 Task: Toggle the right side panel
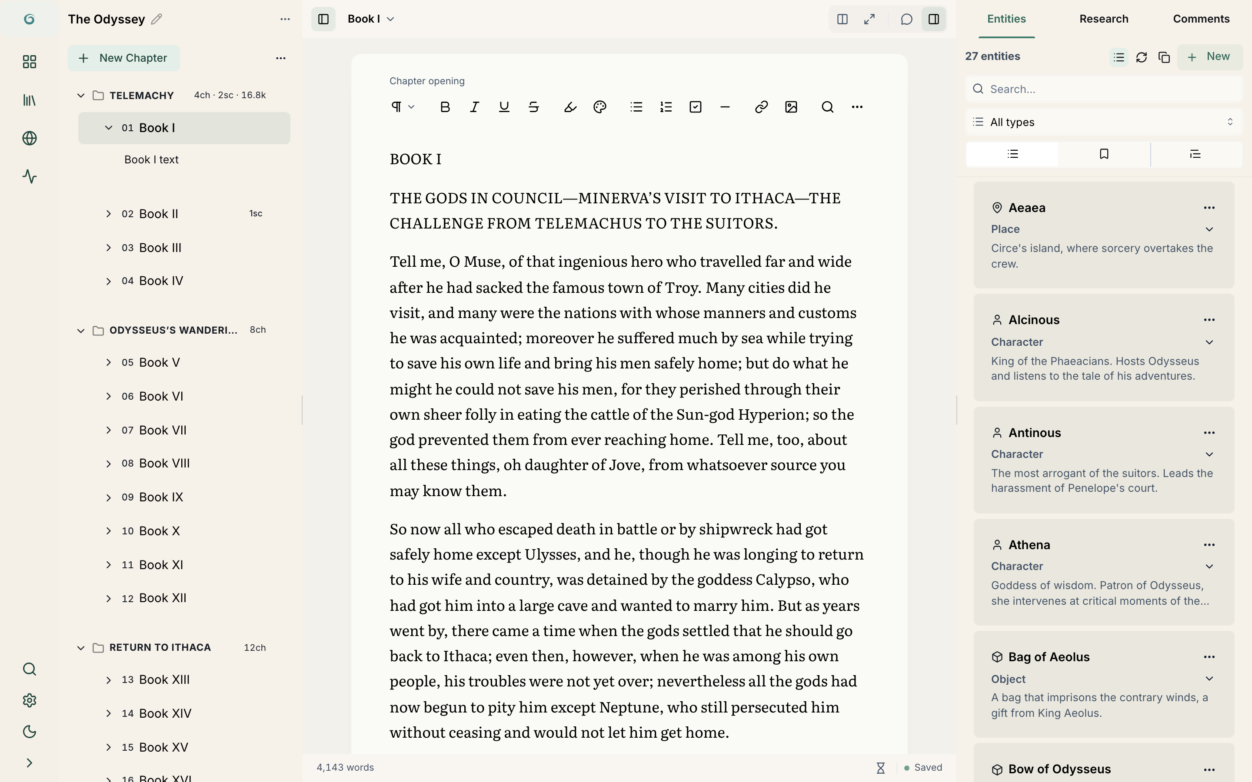pyautogui.click(x=934, y=19)
